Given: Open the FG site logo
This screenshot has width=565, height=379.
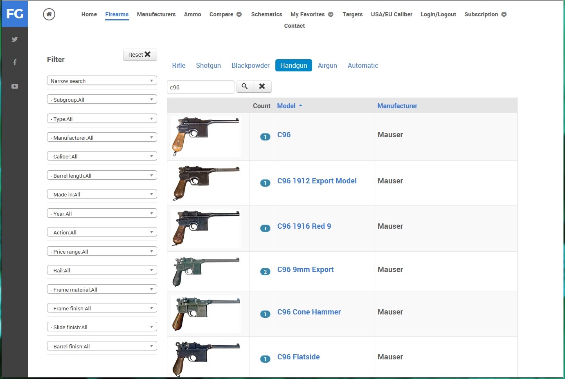Looking at the screenshot, I should pos(15,14).
